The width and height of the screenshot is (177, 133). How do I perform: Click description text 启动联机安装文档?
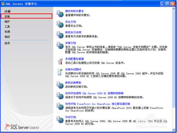[x=76, y=87]
